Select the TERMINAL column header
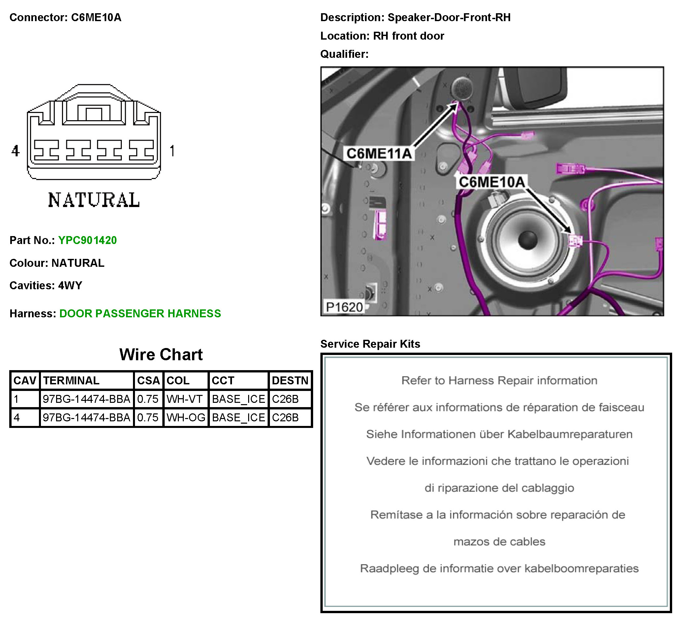This screenshot has height=630, width=686. point(71,380)
